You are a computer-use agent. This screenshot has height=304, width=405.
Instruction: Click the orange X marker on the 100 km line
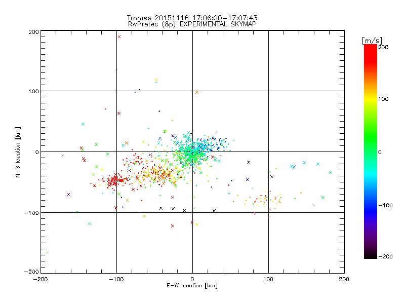[x=197, y=92]
